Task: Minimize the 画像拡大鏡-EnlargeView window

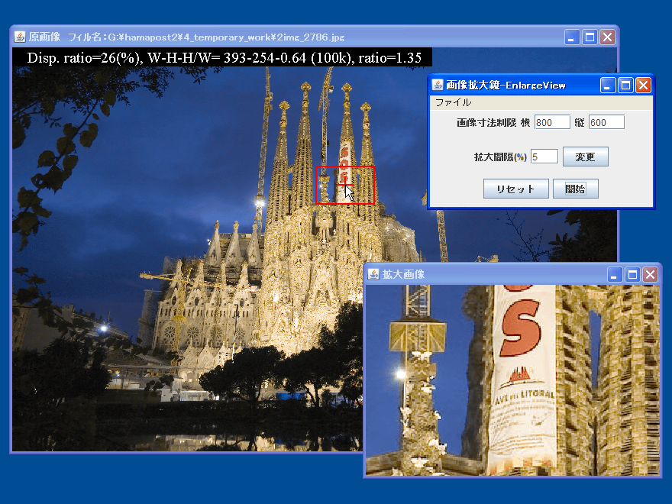Action: point(607,86)
